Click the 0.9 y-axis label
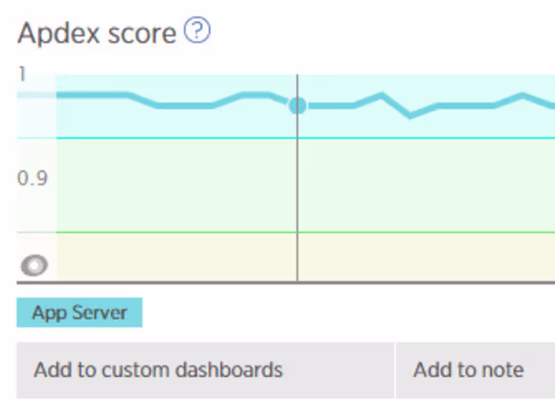Screen dimensions: 555x415 [32, 179]
